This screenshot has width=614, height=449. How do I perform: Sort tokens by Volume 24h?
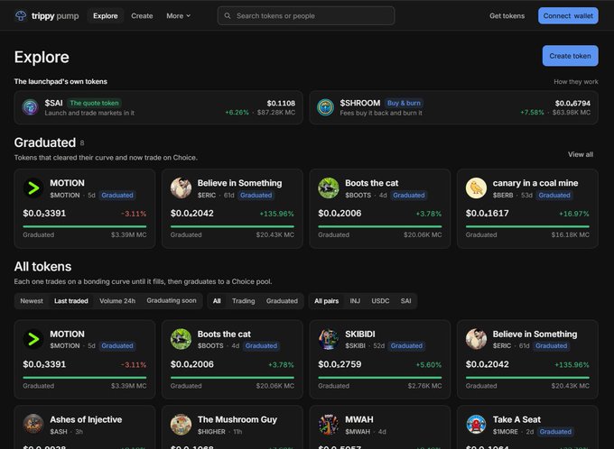tap(117, 301)
